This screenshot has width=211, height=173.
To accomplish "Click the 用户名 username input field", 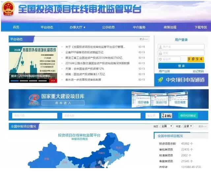I will [x=181, y=47].
